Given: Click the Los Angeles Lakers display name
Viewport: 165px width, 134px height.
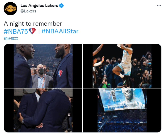Looking at the screenshot, I should tap(39, 6).
